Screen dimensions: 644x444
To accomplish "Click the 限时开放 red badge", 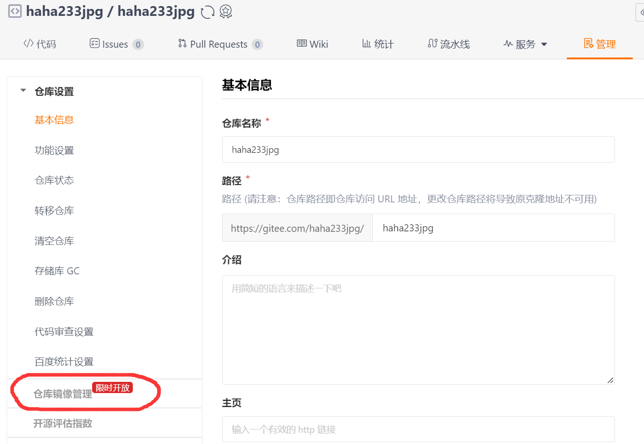I will click(113, 387).
